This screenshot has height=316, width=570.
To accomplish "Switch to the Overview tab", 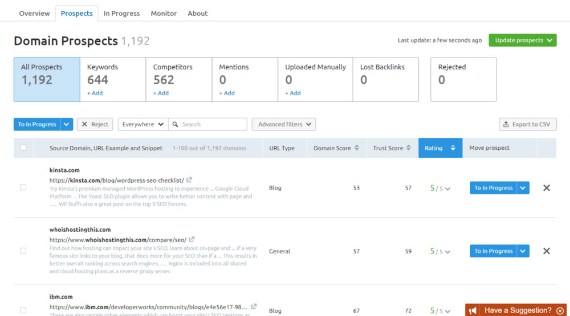I will pyautogui.click(x=35, y=14).
